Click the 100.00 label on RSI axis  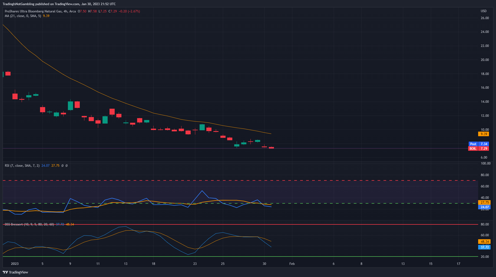coord(485,163)
